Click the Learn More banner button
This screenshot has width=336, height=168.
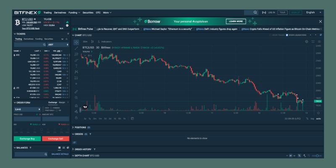pyautogui.click(x=236, y=21)
